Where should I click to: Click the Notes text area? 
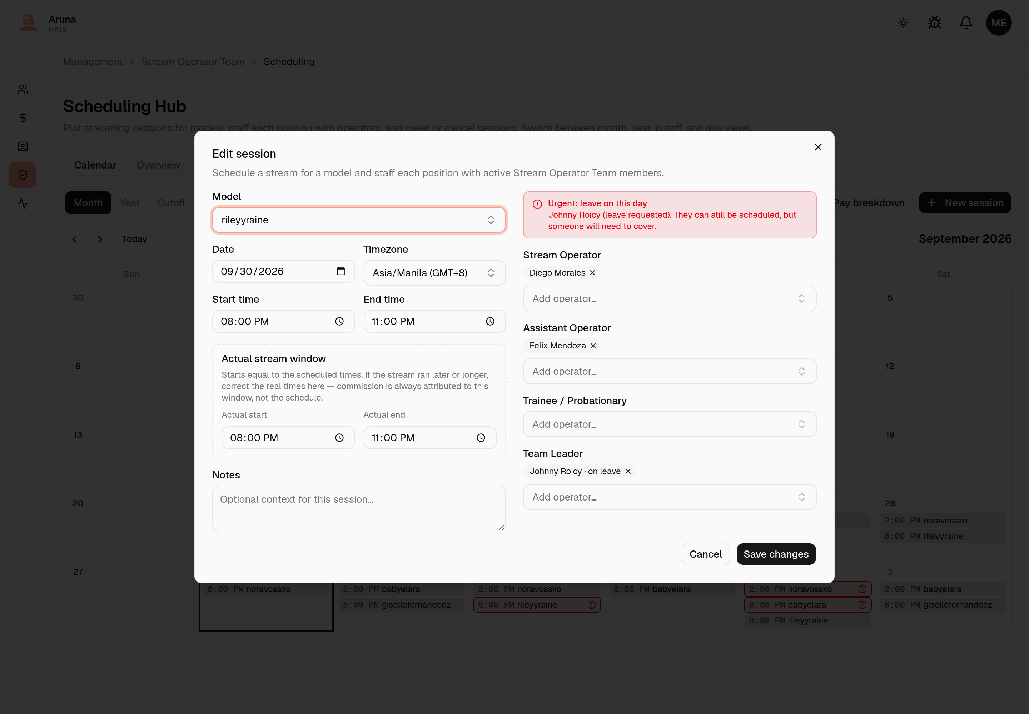[359, 508]
